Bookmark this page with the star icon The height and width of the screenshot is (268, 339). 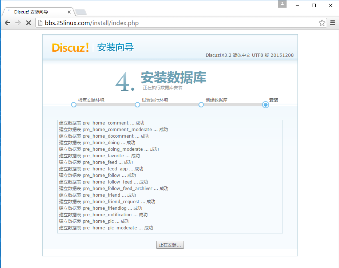[322, 23]
